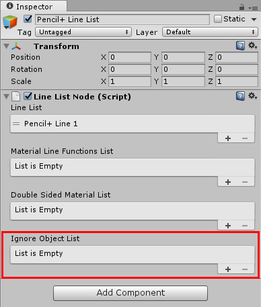Image resolution: width=261 pixels, height=307 pixels.
Task: Click the GameObject cube icon
Action: coord(10,22)
